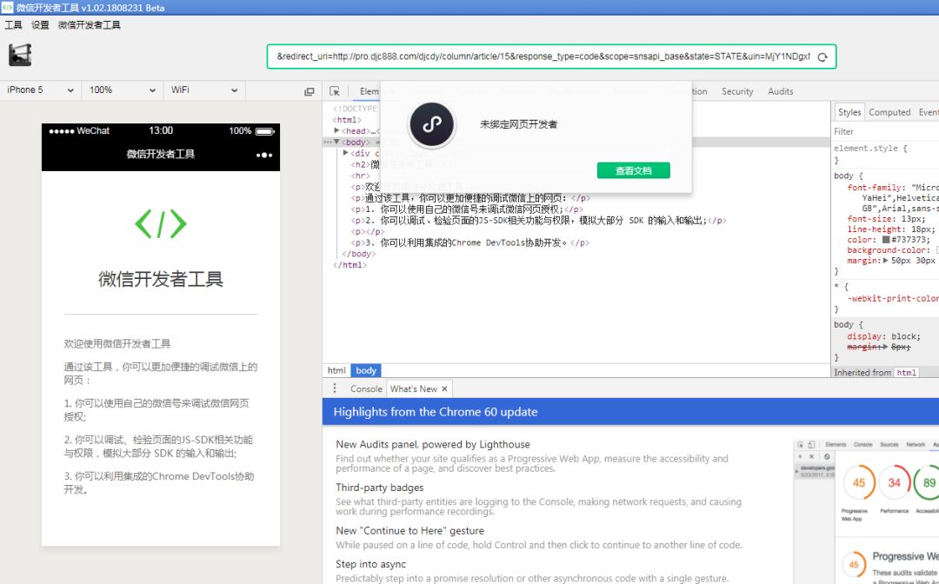Select the html breadcrumb item
The width and height of the screenshot is (939, 584).
coord(336,371)
